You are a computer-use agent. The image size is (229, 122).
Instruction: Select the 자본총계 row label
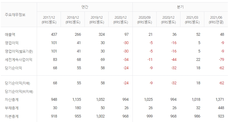tap(12, 116)
